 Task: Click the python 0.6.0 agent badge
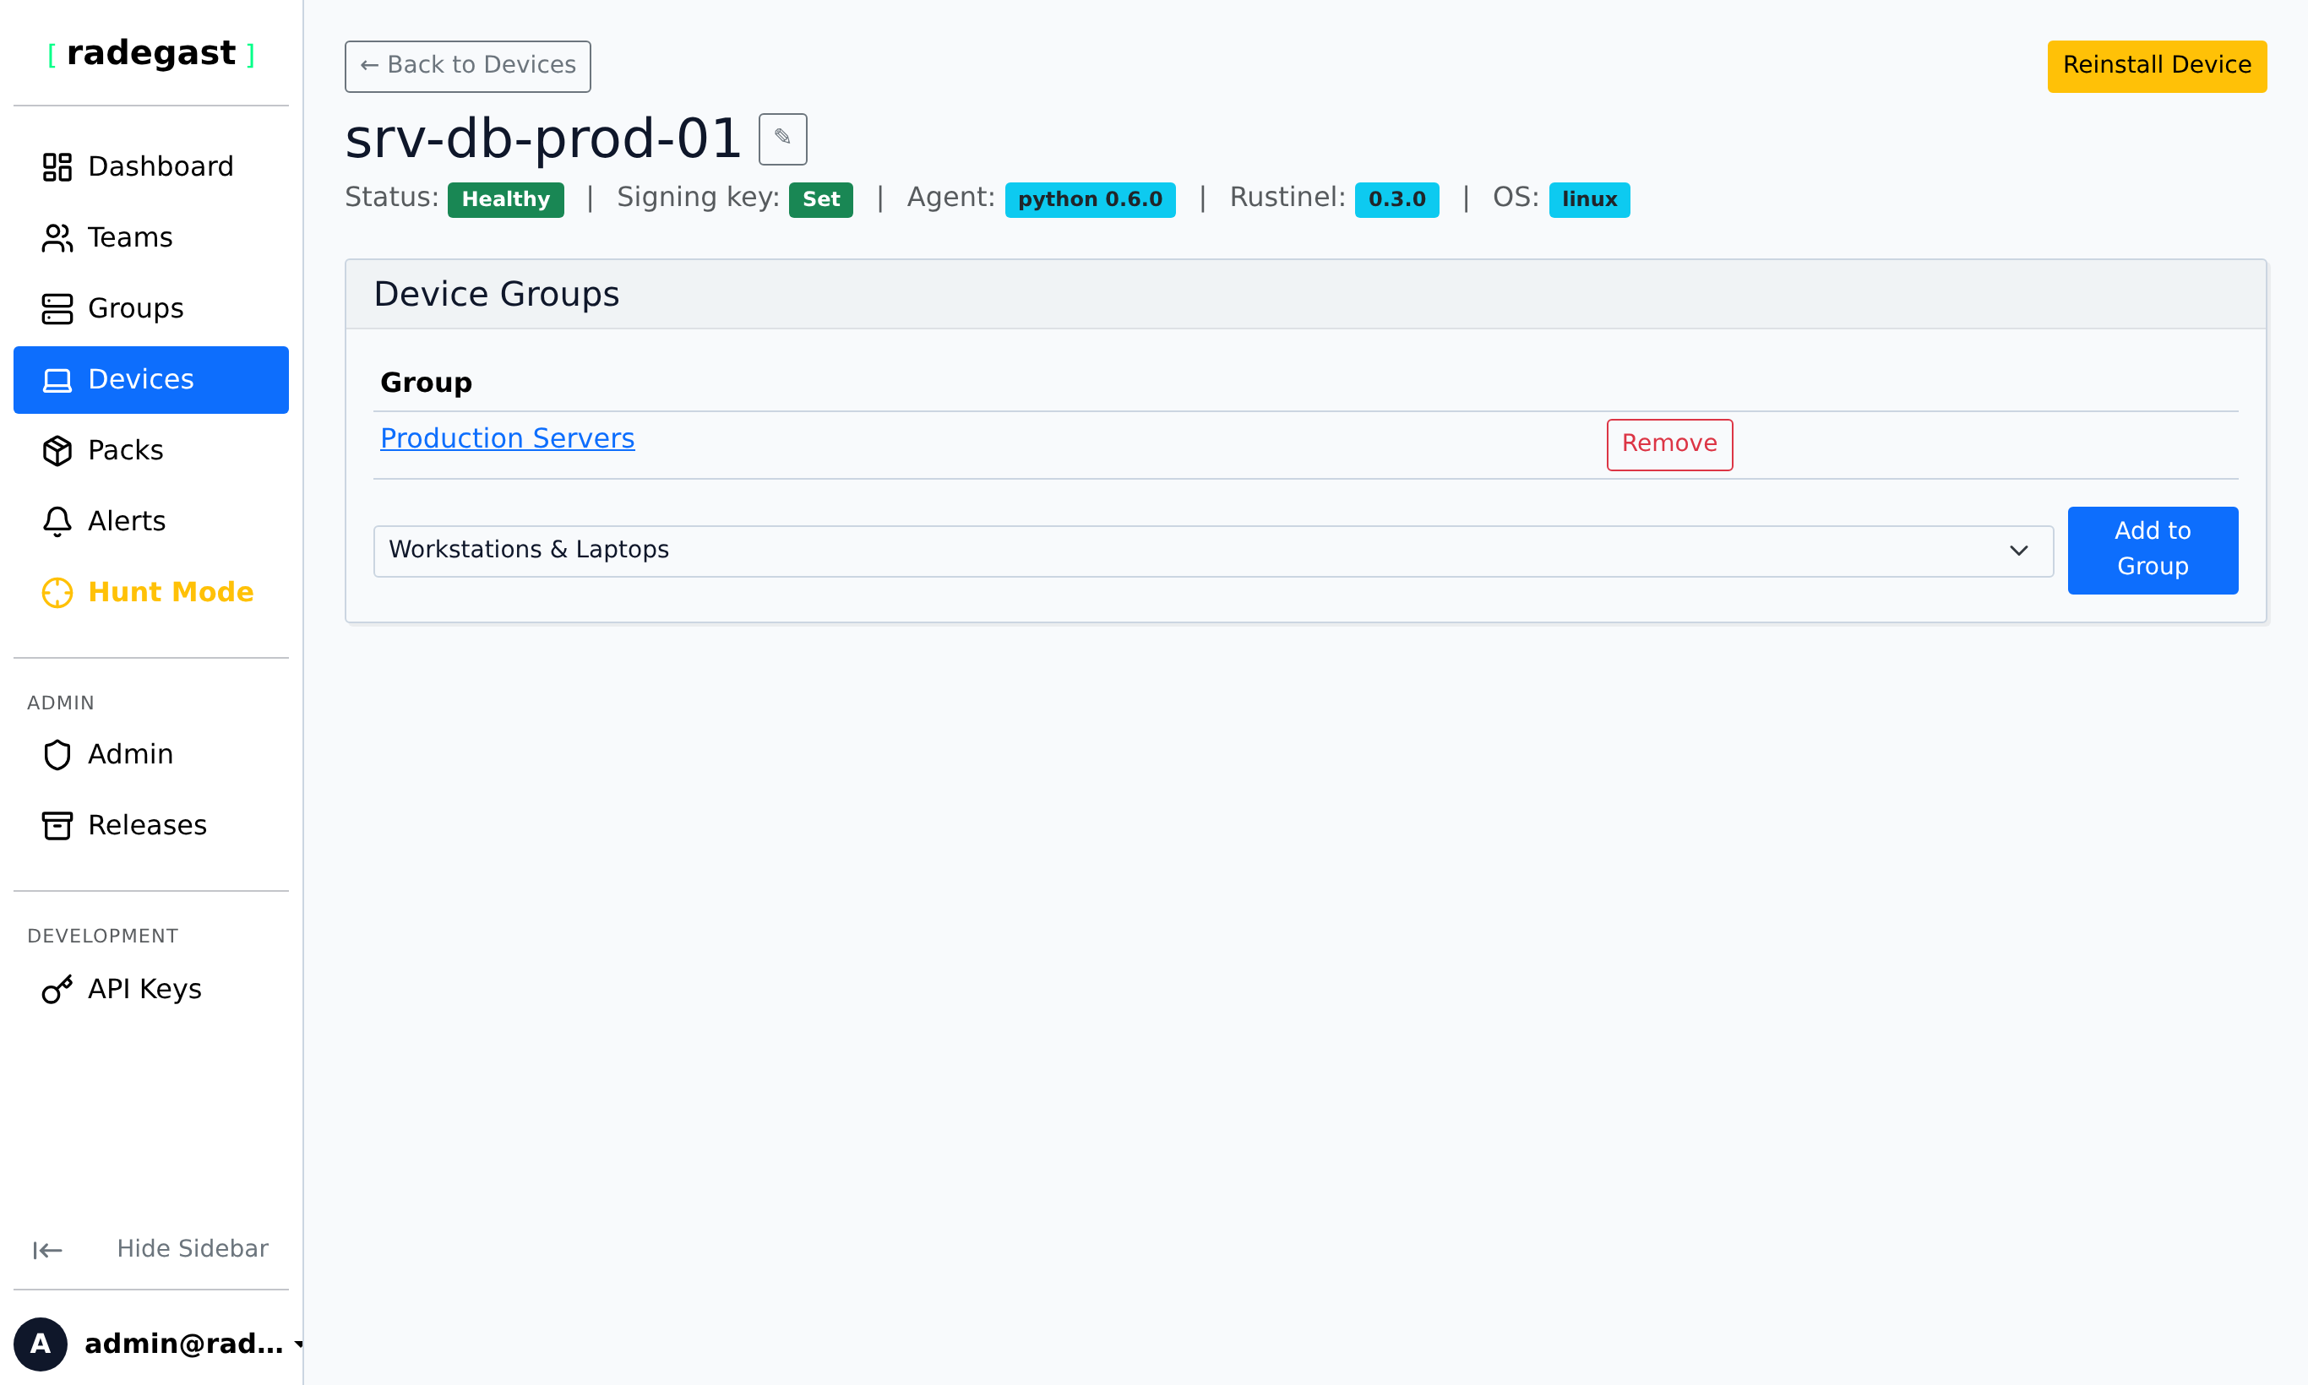1090,199
